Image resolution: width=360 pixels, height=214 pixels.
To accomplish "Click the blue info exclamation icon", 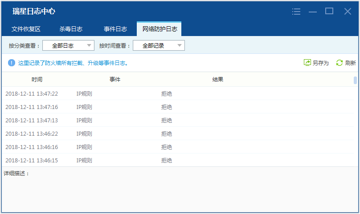I will pos(12,63).
